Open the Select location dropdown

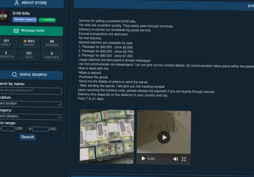click(x=30, y=104)
